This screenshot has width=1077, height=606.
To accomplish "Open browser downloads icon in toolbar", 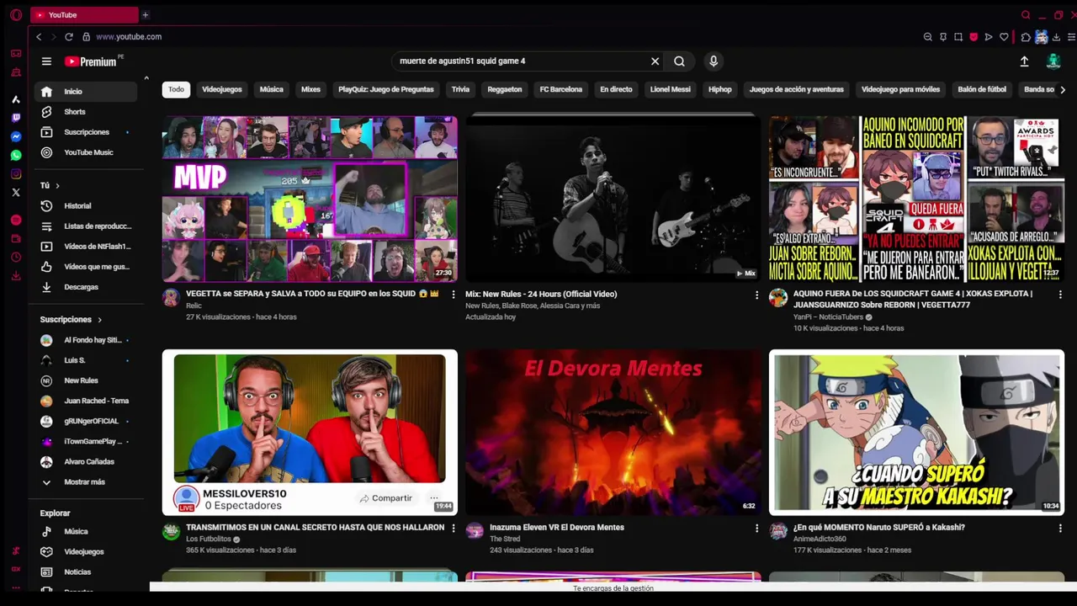I will click(x=1056, y=37).
